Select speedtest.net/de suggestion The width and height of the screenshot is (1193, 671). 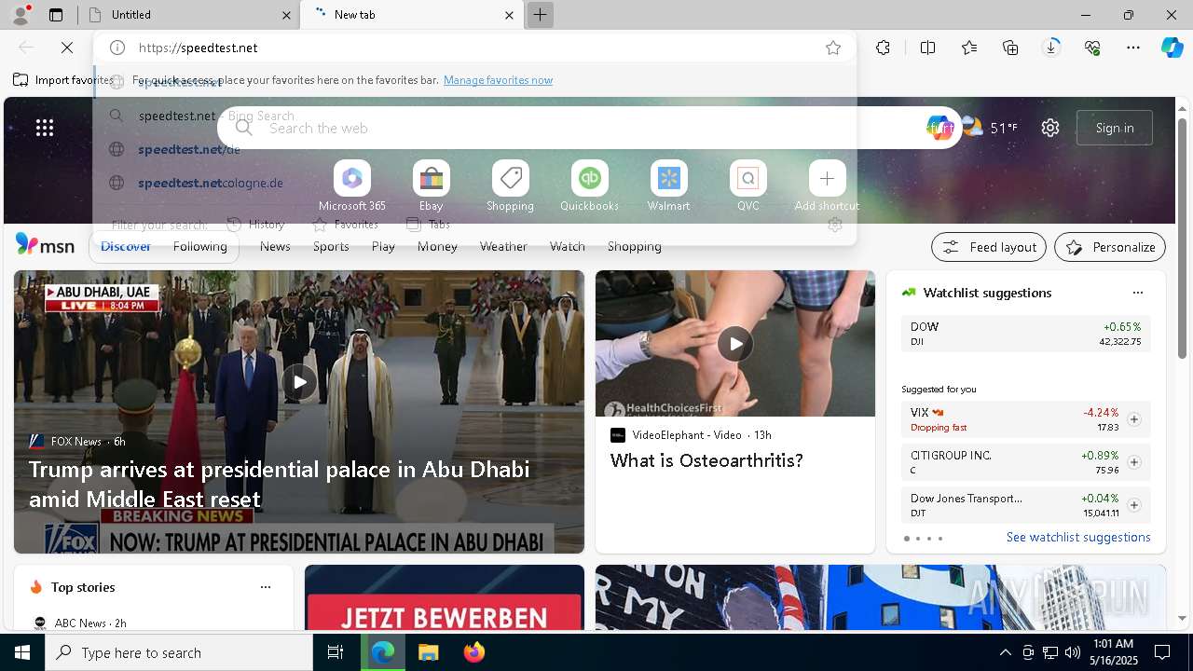point(473,149)
